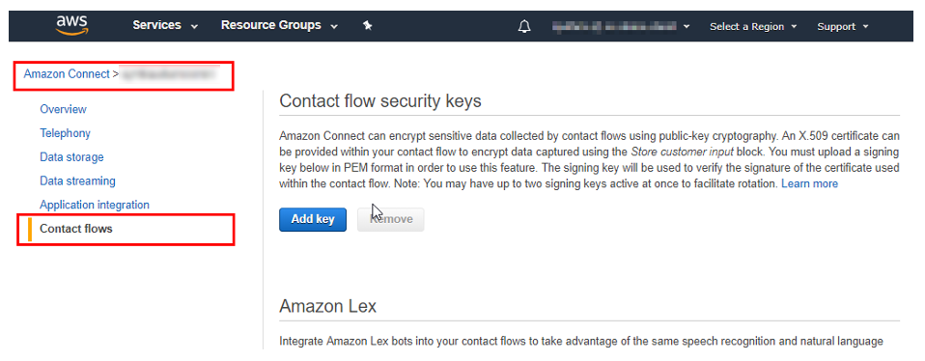Viewport: 925px width, 361px height.
Task: Open the Overview sidebar item
Action: coord(63,109)
